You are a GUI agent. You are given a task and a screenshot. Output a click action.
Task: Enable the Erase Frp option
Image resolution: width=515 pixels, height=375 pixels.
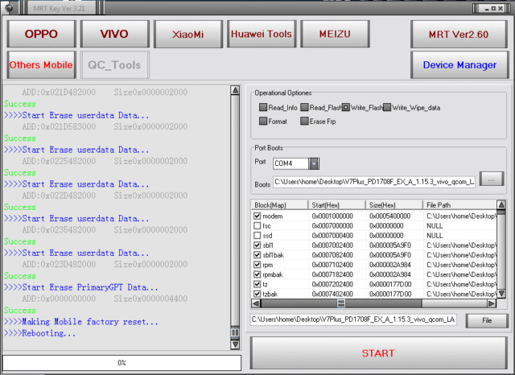point(304,121)
